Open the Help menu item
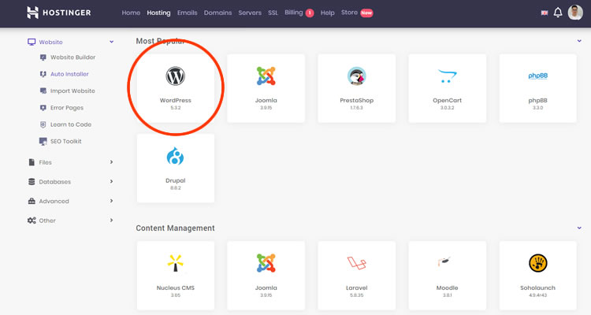Image resolution: width=591 pixels, height=315 pixels. (x=328, y=13)
